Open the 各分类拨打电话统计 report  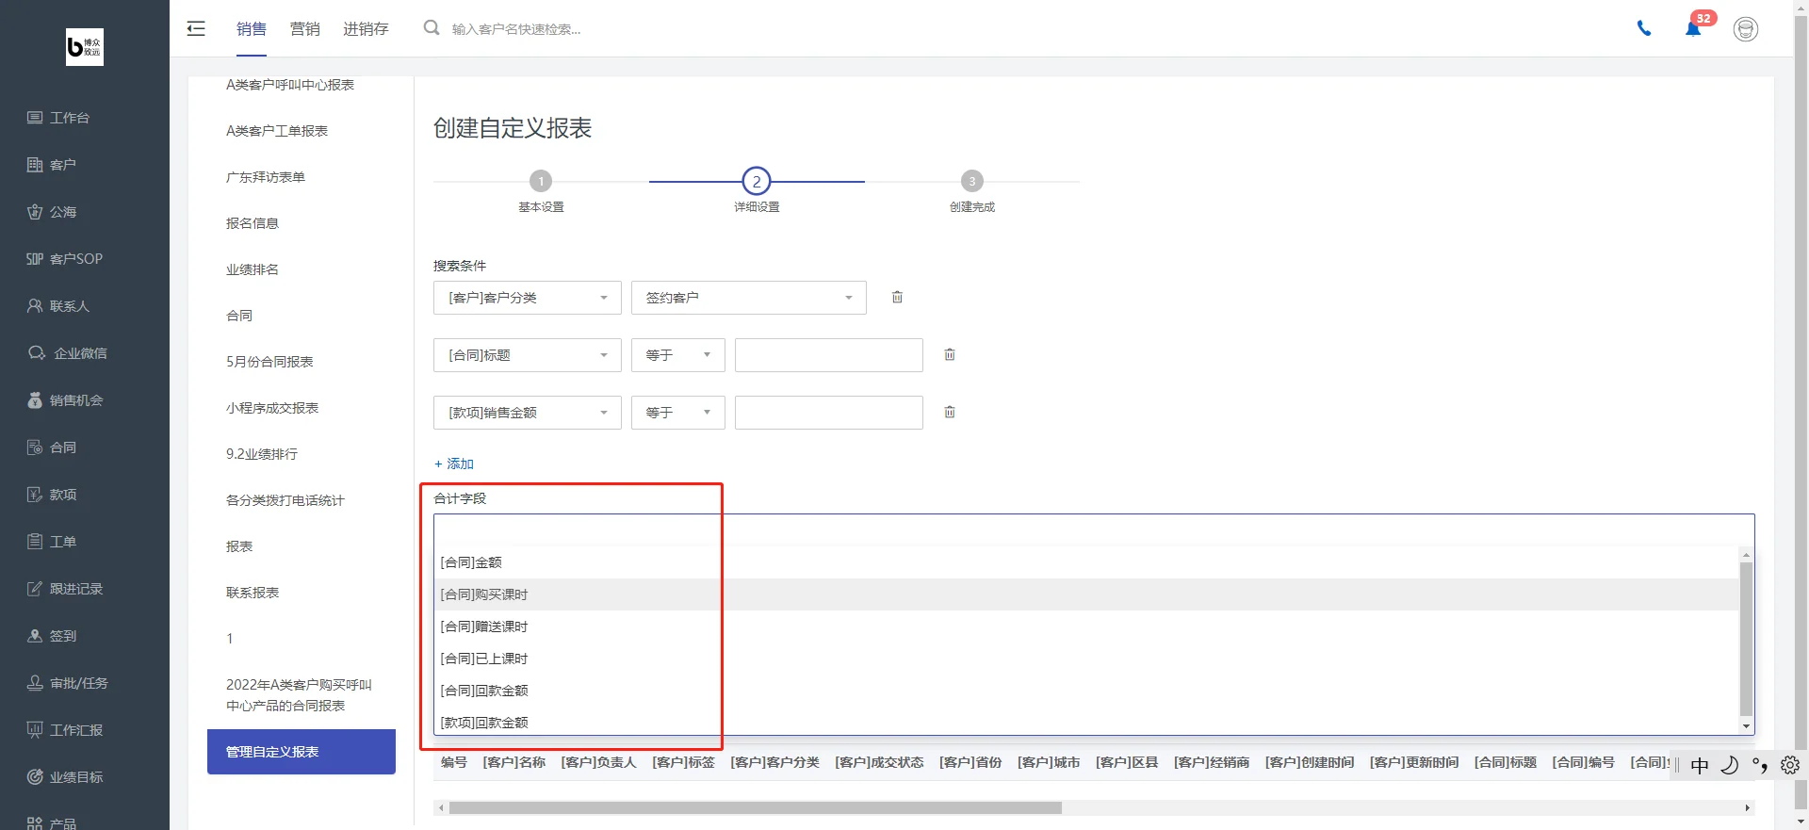point(285,500)
